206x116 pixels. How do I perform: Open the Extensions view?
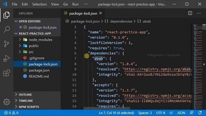(6, 73)
